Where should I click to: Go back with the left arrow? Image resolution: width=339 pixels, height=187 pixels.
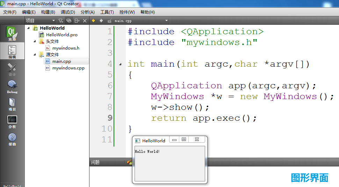click(x=93, y=21)
